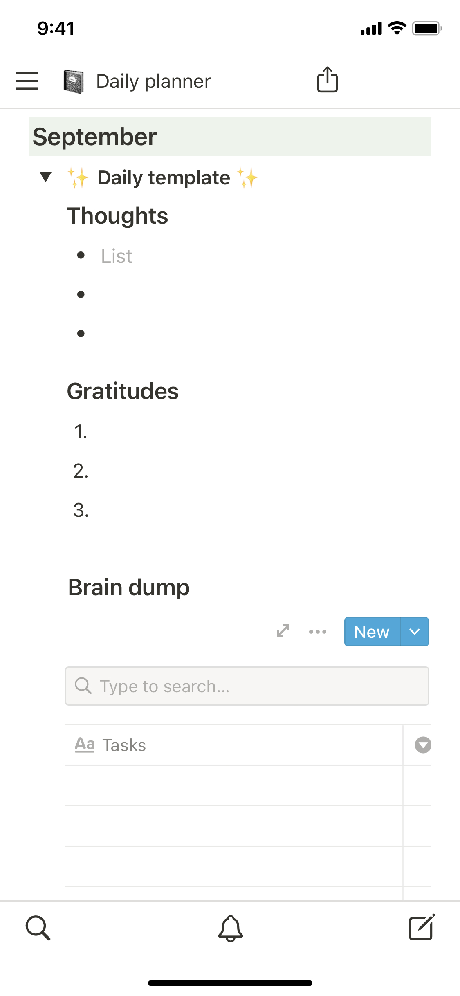This screenshot has height=996, width=460.
Task: Tap the first empty Tasks table row
Action: click(x=233, y=785)
